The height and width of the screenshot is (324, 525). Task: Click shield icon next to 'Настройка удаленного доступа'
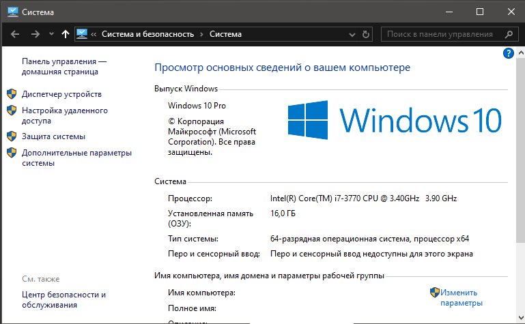point(11,110)
